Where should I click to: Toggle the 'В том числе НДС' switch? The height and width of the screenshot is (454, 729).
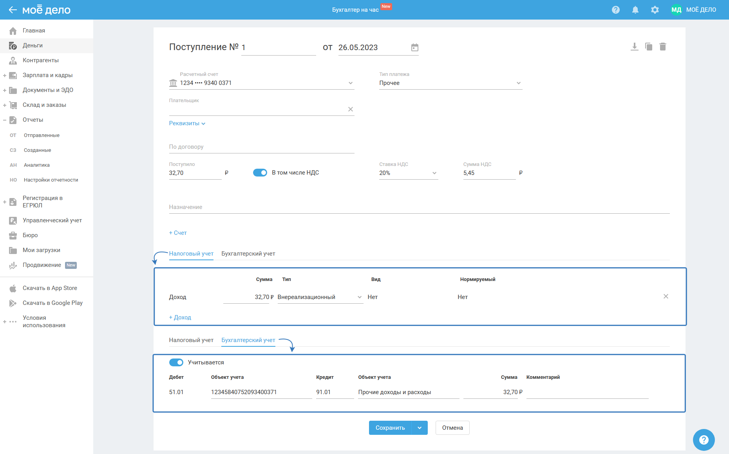click(x=260, y=173)
